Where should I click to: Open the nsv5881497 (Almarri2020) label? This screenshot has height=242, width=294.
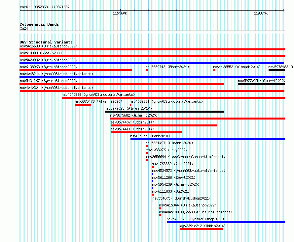(x=169, y=143)
